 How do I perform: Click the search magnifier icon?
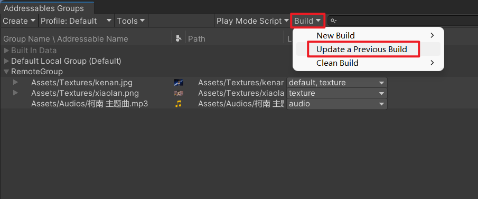coord(333,21)
